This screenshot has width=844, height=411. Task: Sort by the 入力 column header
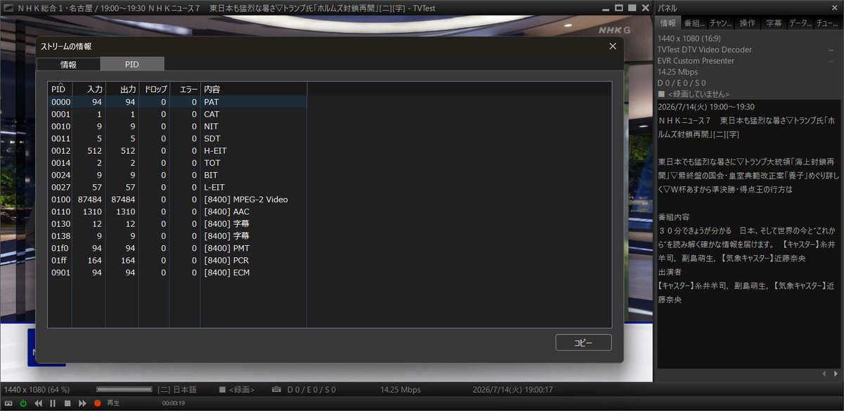tap(89, 89)
